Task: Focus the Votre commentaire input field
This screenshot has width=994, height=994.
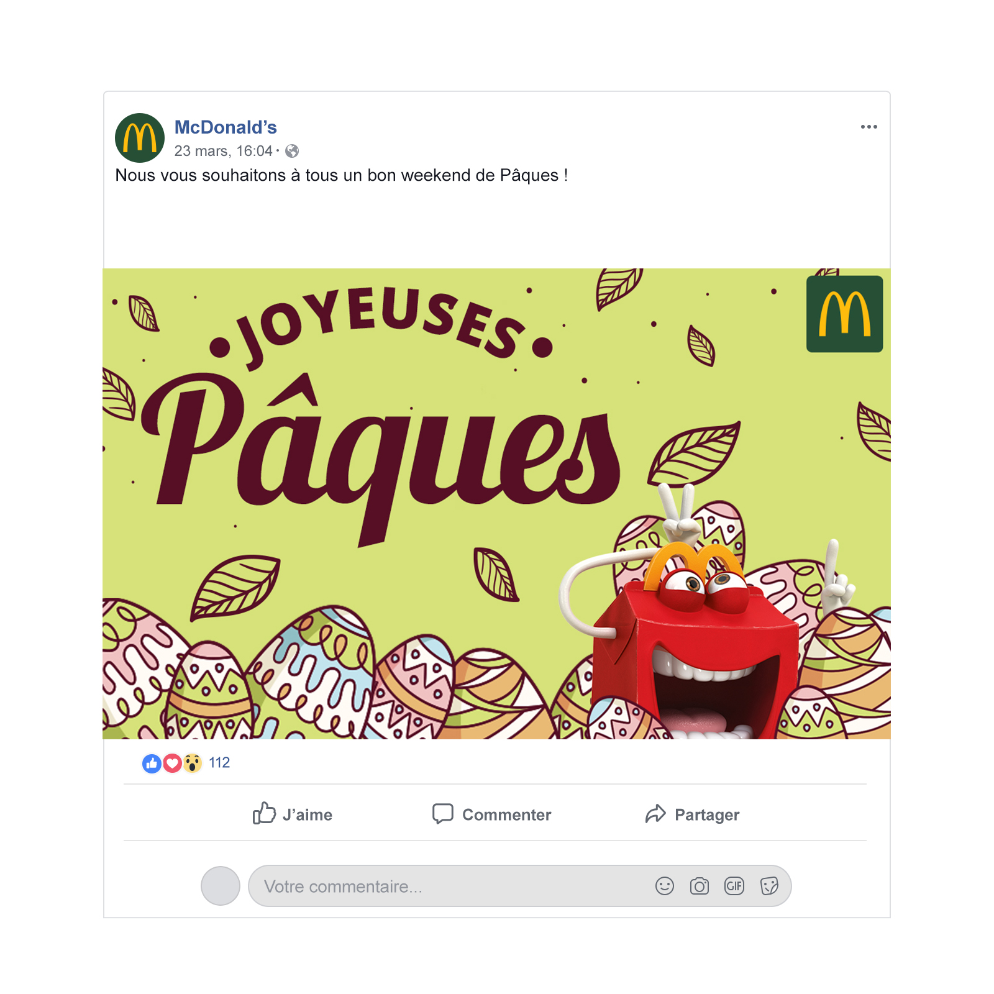Action: coord(519,886)
